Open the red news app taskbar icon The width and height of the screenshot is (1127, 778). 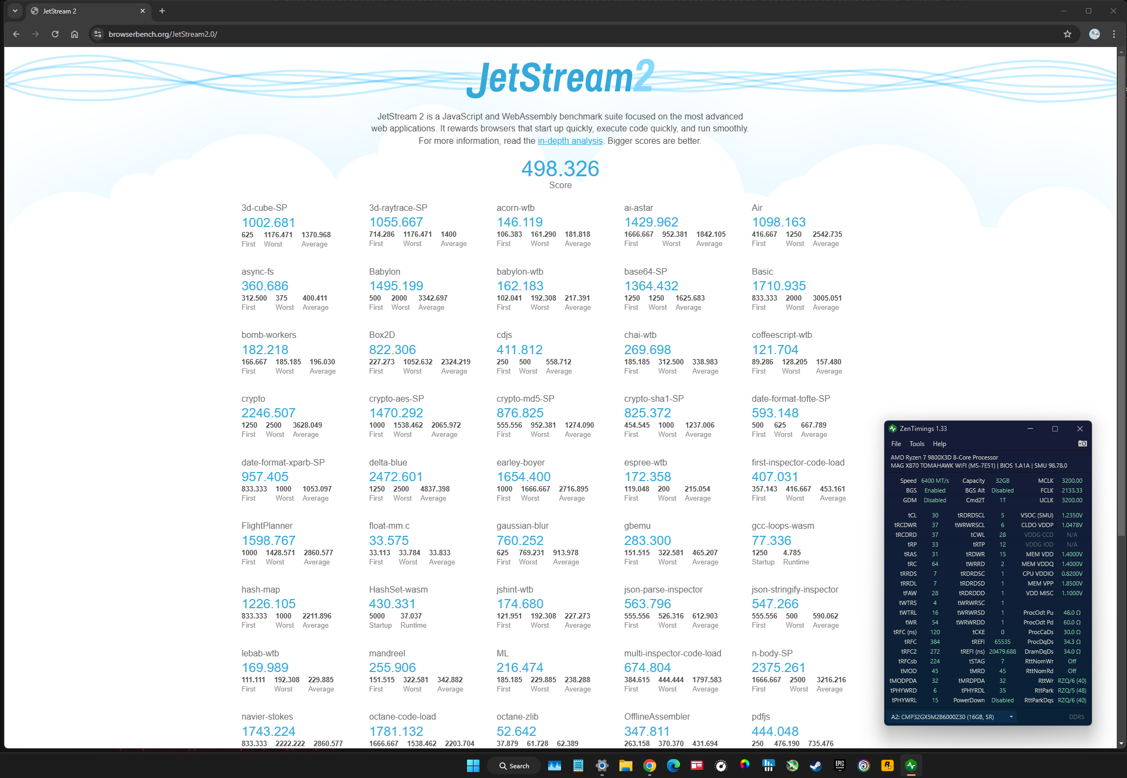697,766
